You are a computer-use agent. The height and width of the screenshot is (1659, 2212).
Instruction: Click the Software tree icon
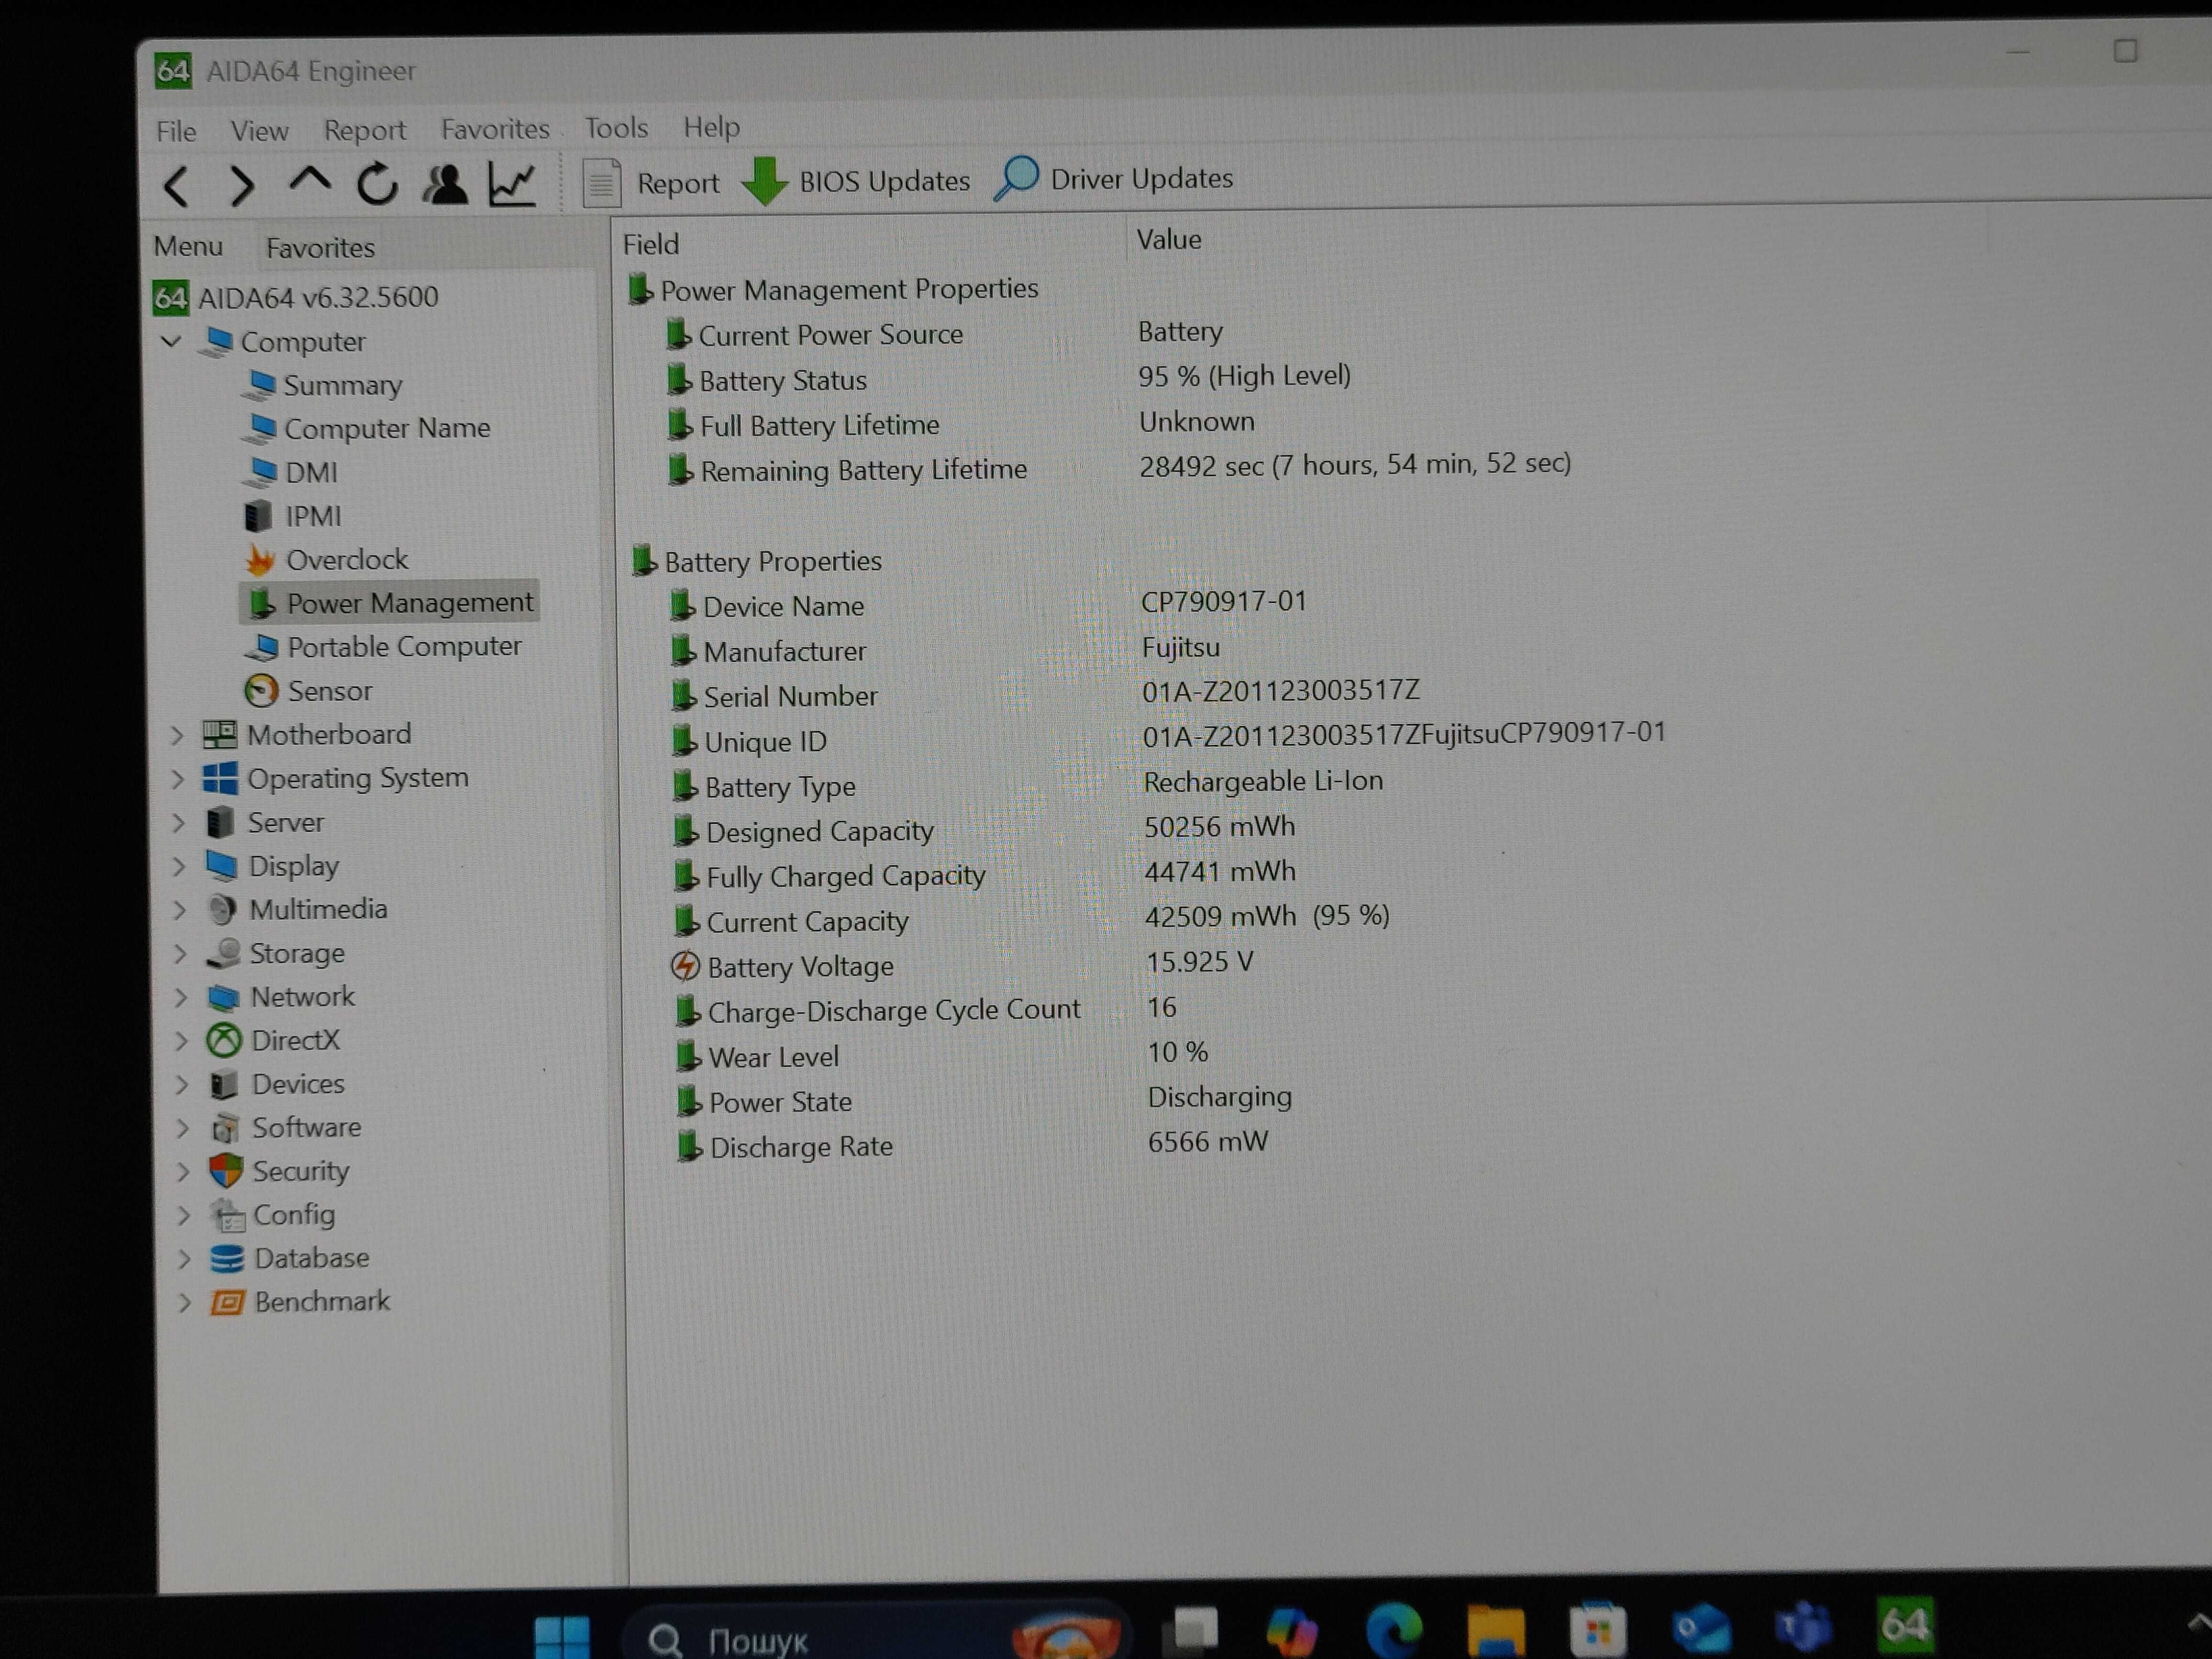[x=225, y=1128]
